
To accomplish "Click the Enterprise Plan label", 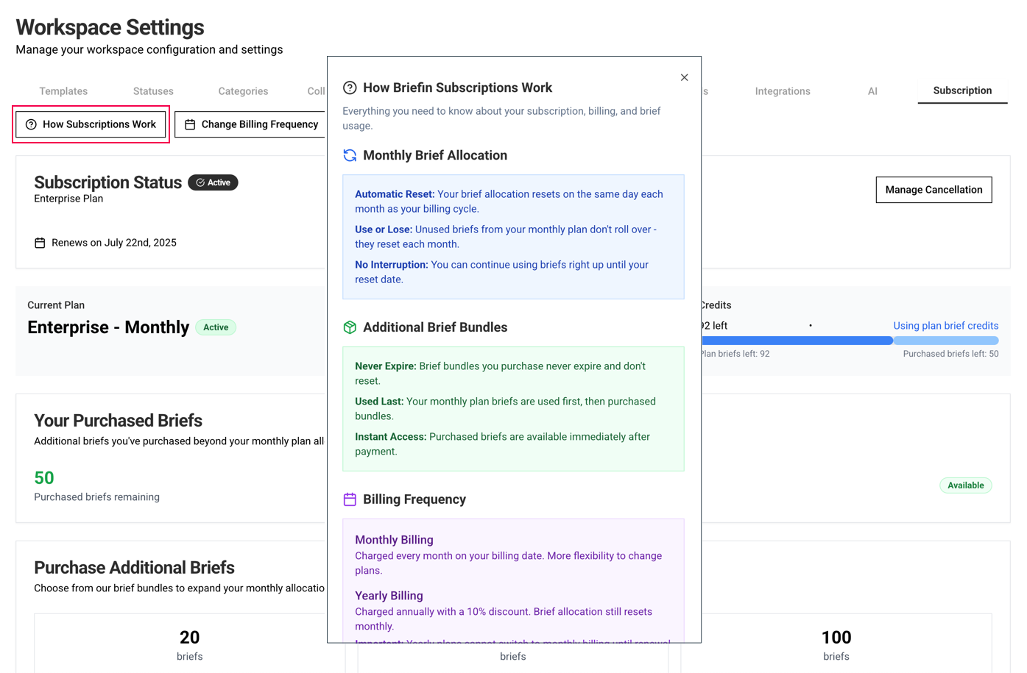I will pyautogui.click(x=68, y=199).
